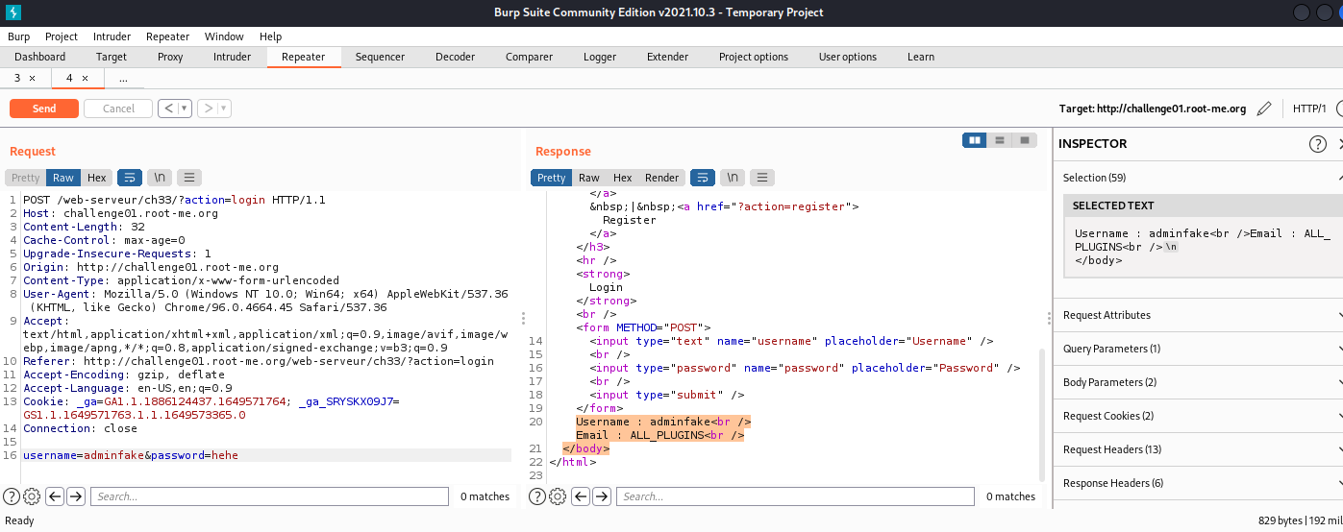Switch to the Logger tab
The width and height of the screenshot is (1343, 532).
pyautogui.click(x=600, y=57)
